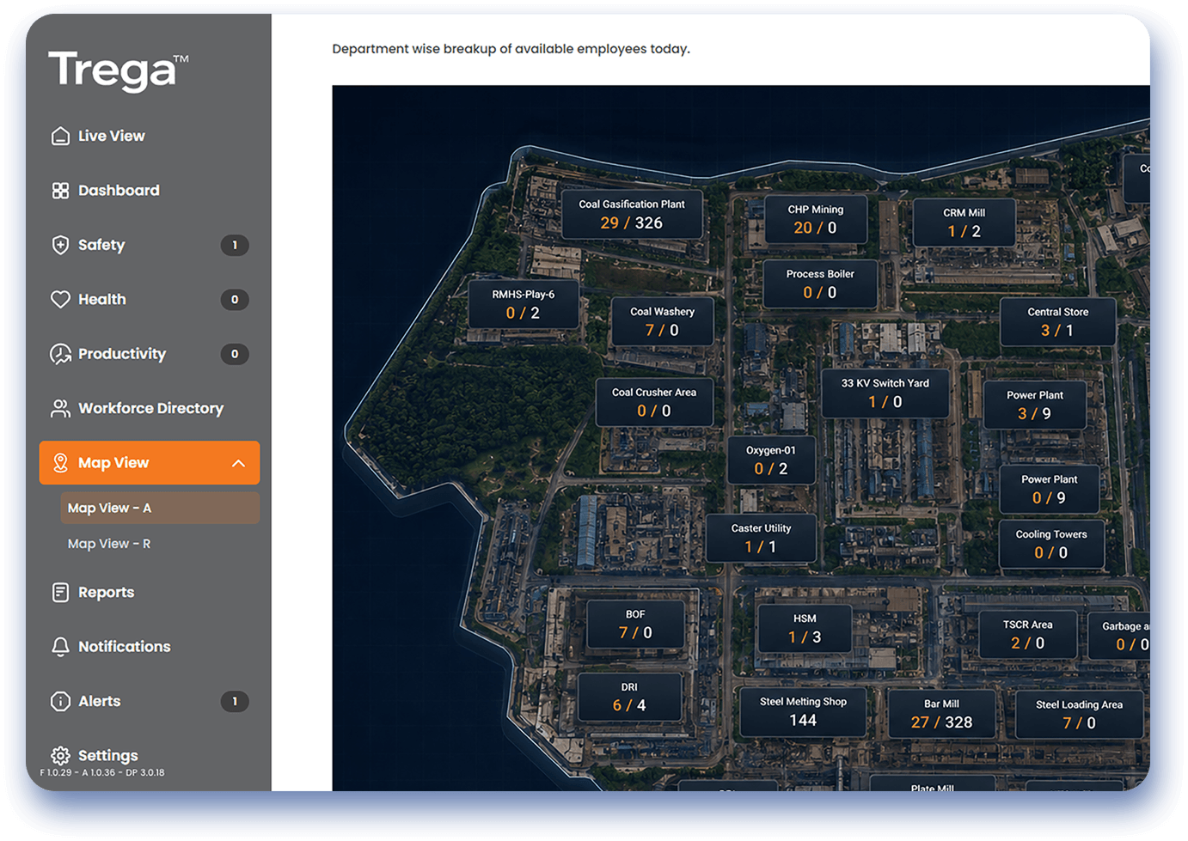Click the Dashboard grid icon
The height and width of the screenshot is (841, 1188).
(x=60, y=191)
